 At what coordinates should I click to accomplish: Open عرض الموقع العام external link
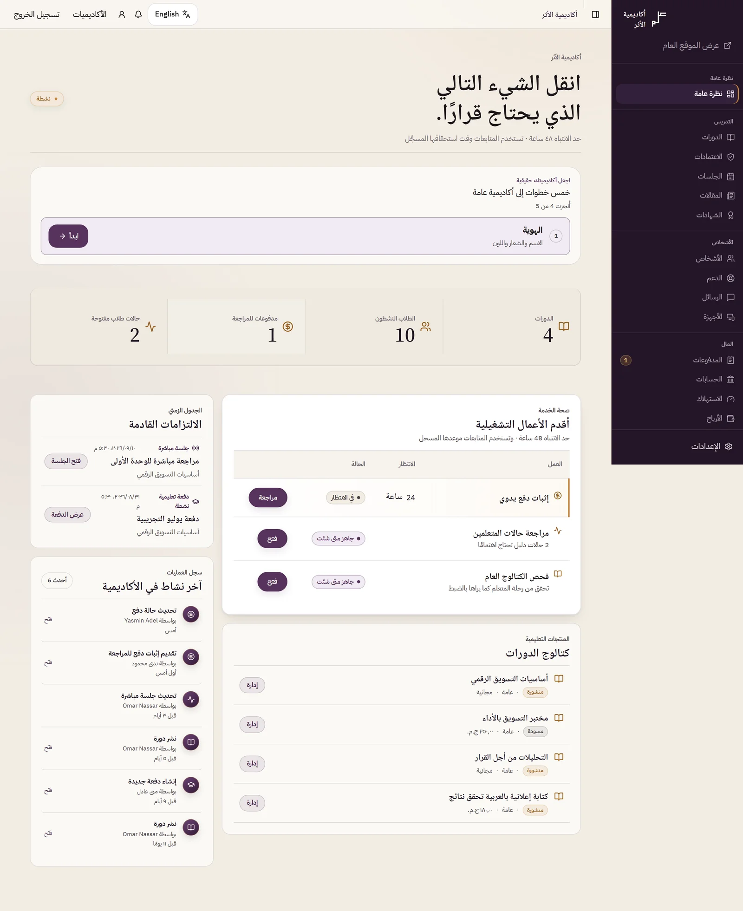pos(697,46)
